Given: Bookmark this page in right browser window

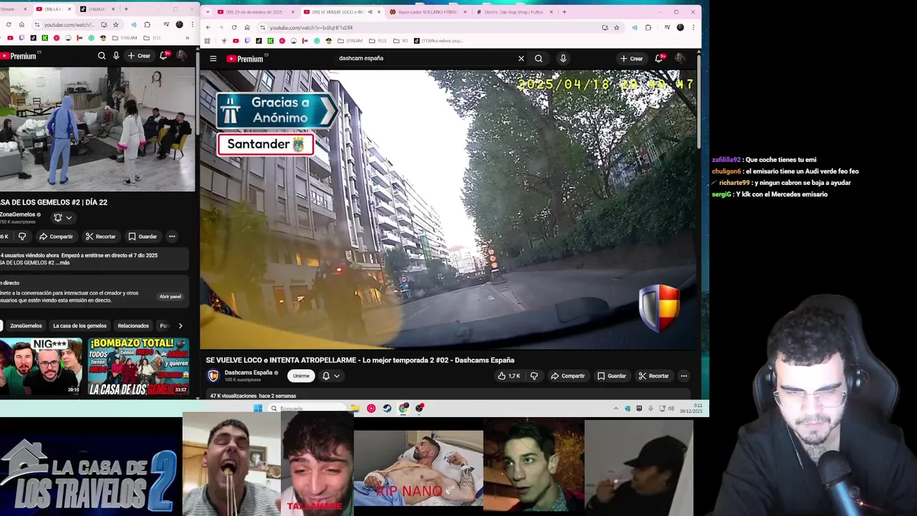Looking at the screenshot, I should [616, 27].
